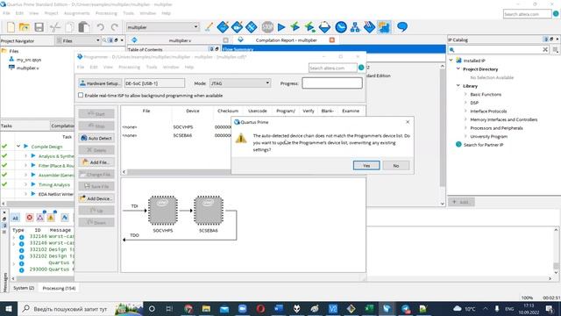Image resolution: width=561 pixels, height=316 pixels.
Task: Click the blue speech bubble icon
Action: pos(402,27)
